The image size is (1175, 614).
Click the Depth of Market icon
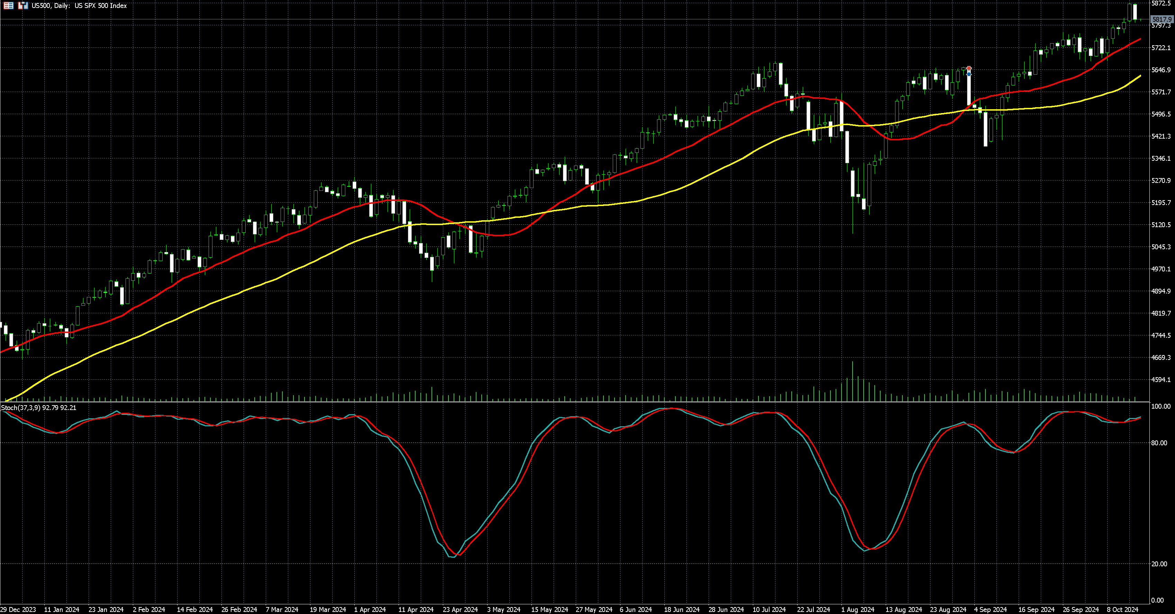[9, 6]
